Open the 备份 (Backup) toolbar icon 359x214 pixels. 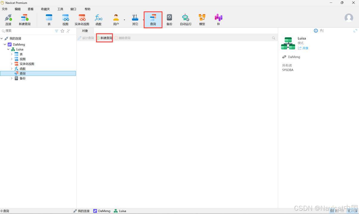tap(169, 20)
